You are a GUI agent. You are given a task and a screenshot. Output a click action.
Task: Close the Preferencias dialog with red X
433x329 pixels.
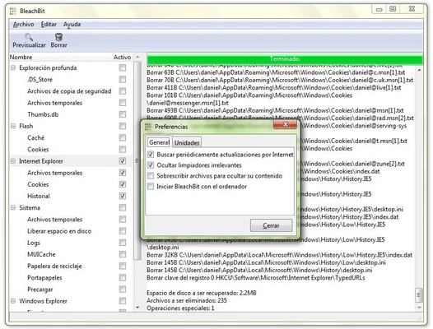(286, 124)
